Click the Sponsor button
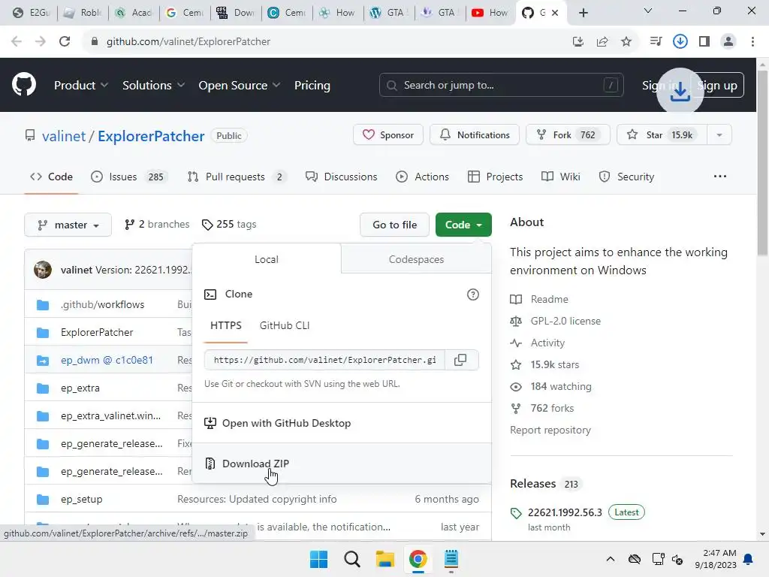 388,135
